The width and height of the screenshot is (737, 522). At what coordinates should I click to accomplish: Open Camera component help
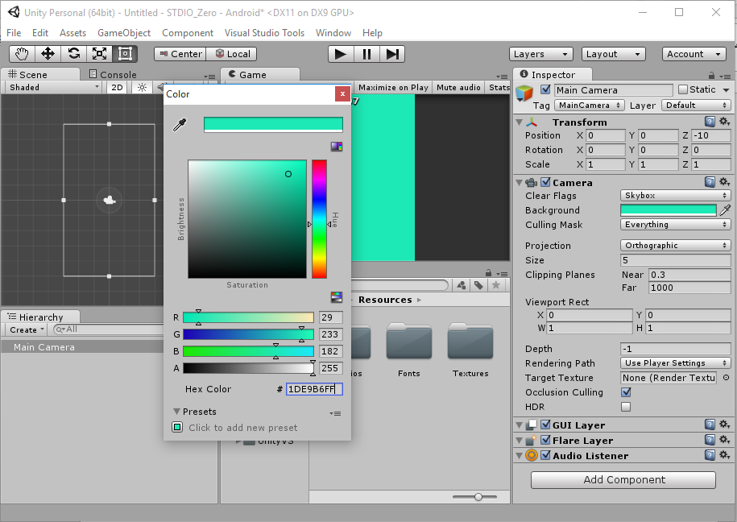(710, 182)
